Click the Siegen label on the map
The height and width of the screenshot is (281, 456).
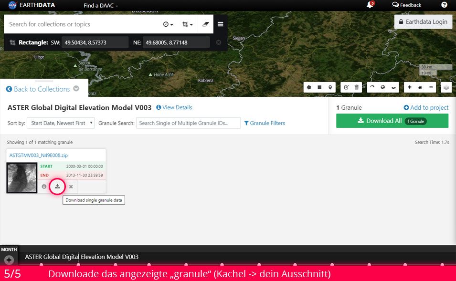(239, 38)
